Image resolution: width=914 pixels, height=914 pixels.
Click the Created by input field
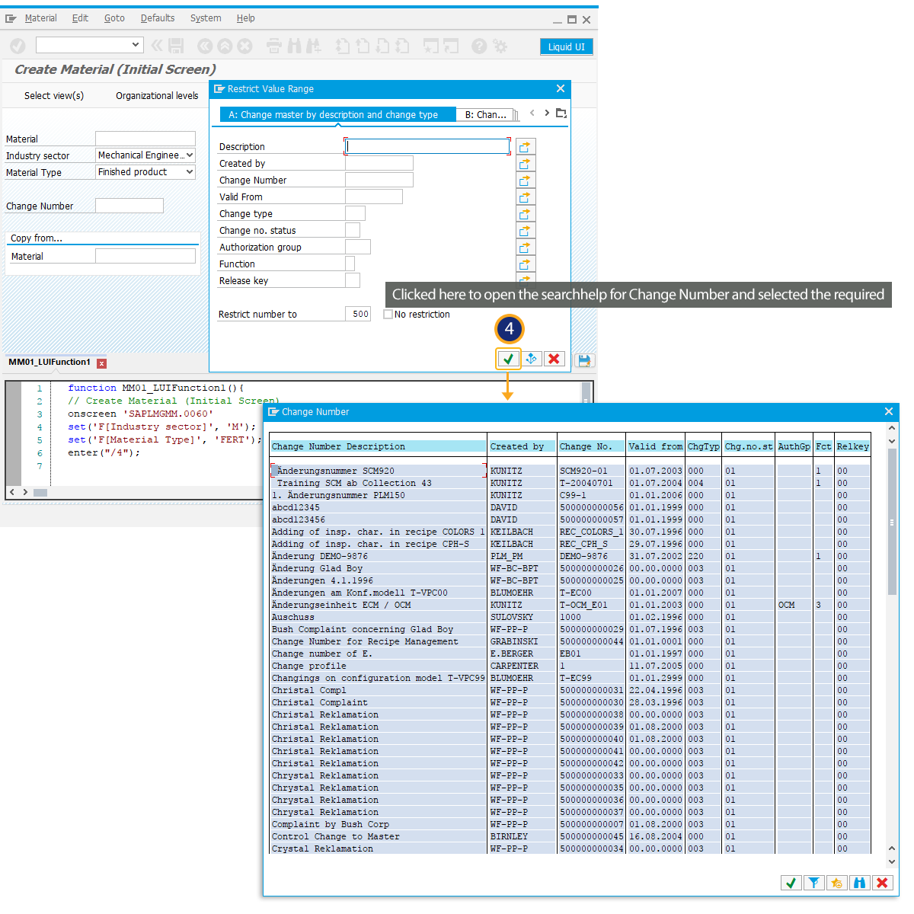point(379,163)
